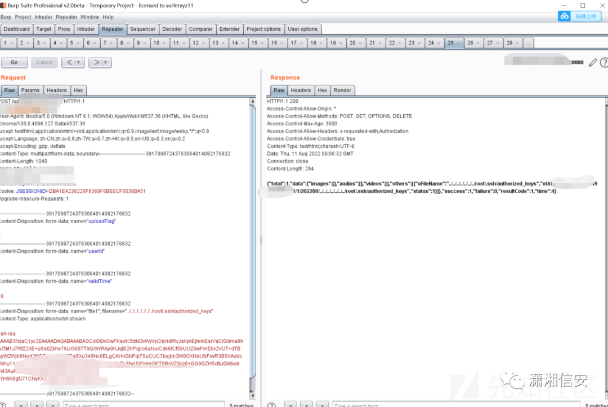This screenshot has height=407, width=608.
Task: Click the plus button in response search bar
Action: [306, 405]
